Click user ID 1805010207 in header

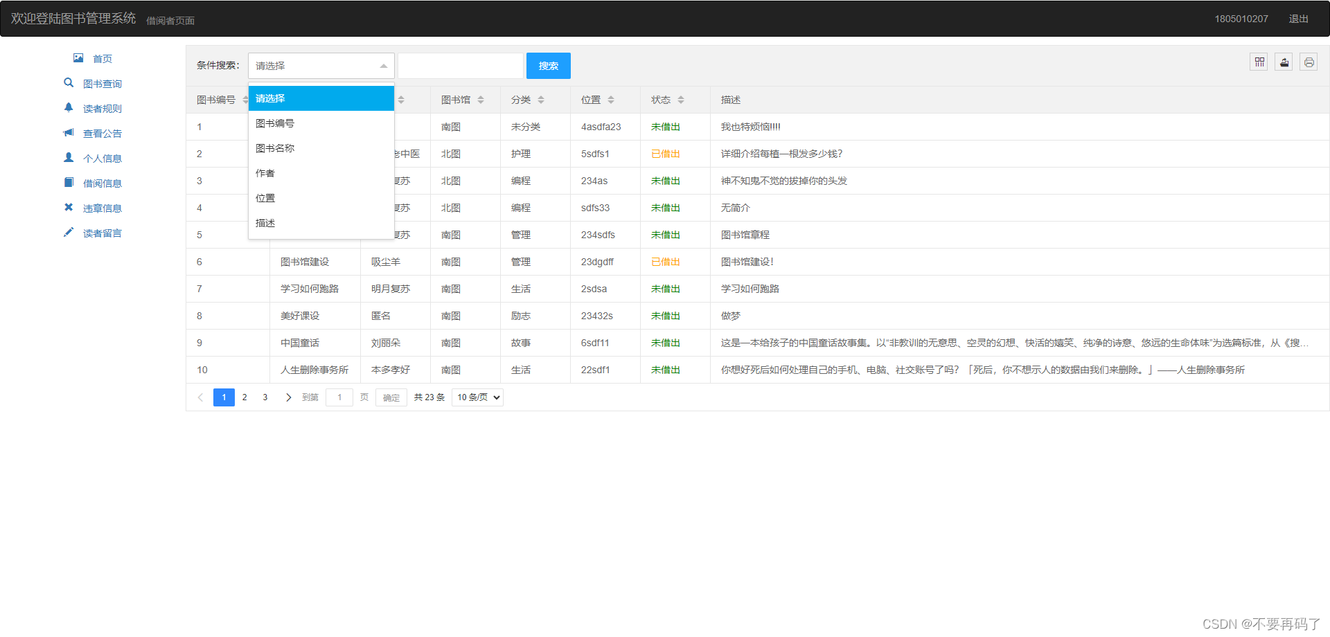pyautogui.click(x=1241, y=19)
